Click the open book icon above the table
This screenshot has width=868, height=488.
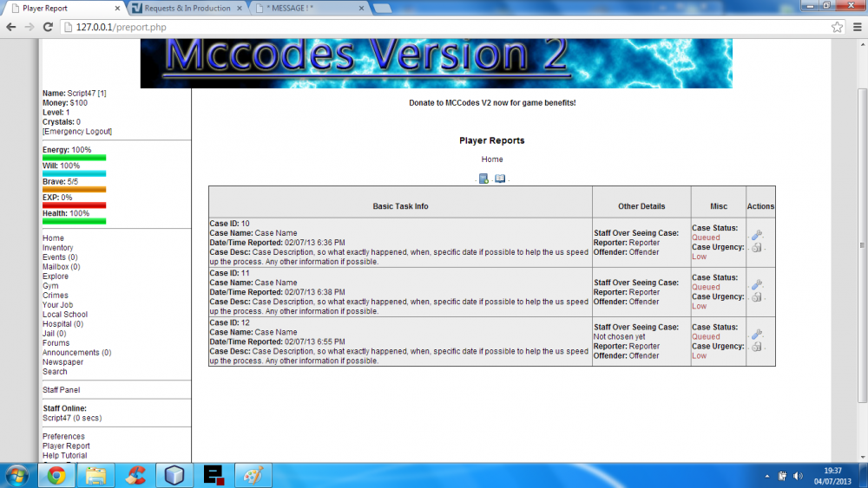coord(500,179)
